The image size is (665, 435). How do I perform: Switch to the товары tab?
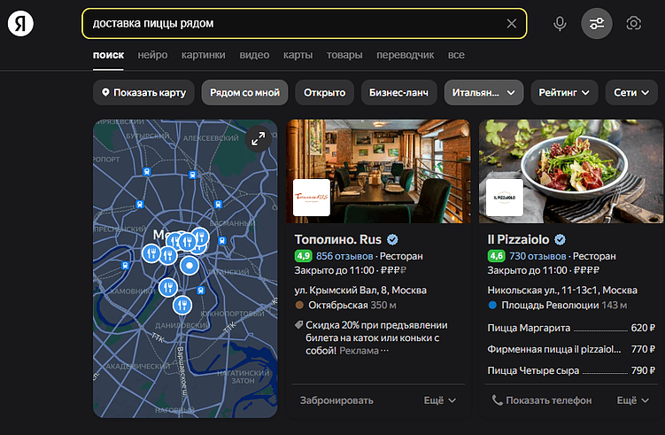click(344, 55)
